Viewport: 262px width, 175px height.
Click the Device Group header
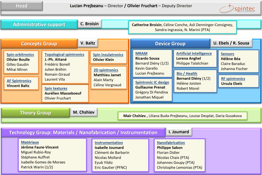coord(170,44)
